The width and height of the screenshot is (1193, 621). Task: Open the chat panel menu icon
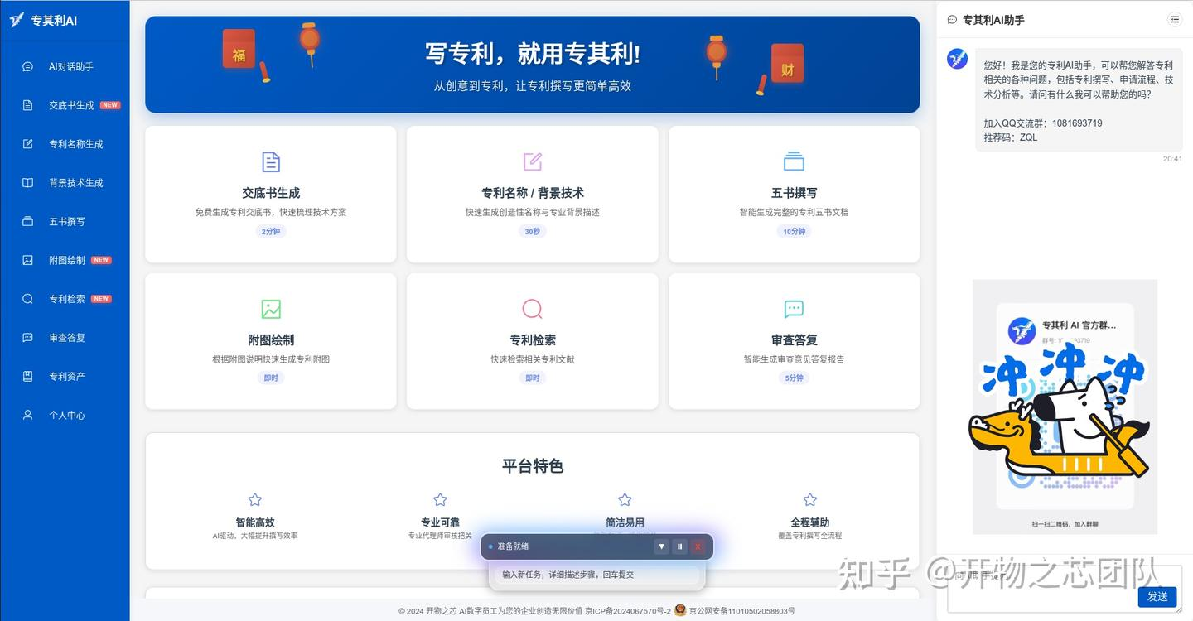click(1174, 19)
